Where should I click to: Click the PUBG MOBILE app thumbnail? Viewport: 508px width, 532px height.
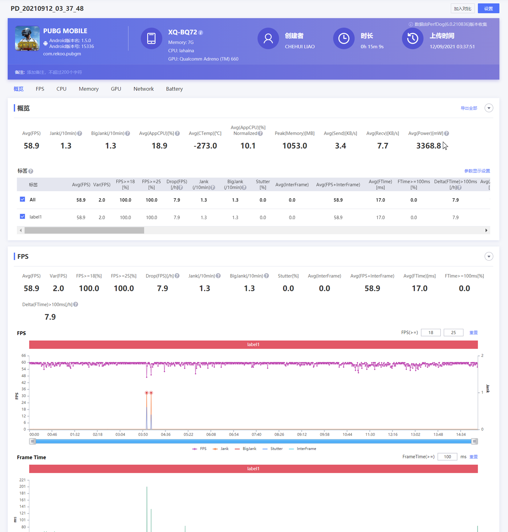27,38
